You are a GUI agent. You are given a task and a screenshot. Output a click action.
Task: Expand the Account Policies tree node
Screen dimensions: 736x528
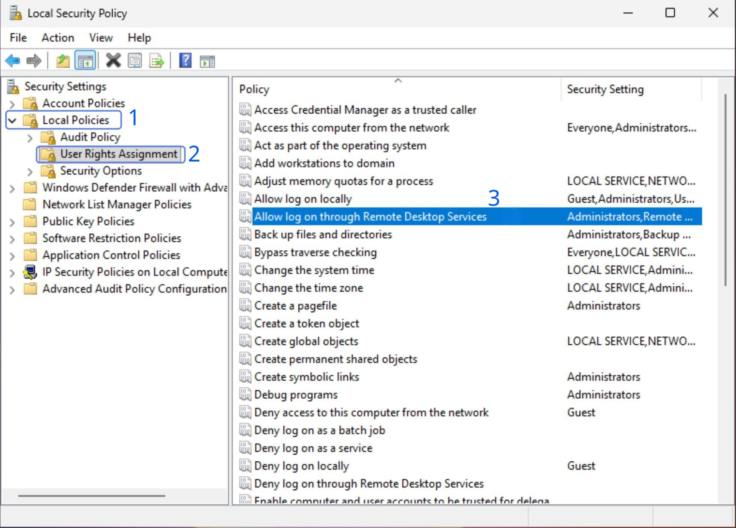[x=12, y=103]
